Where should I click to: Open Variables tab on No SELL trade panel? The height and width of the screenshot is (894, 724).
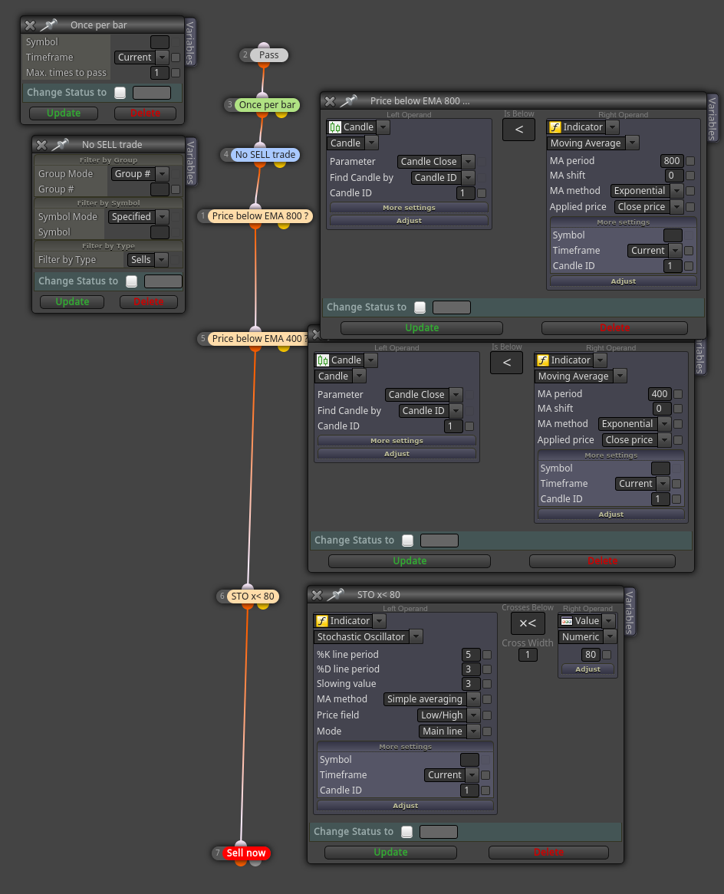pyautogui.click(x=190, y=161)
